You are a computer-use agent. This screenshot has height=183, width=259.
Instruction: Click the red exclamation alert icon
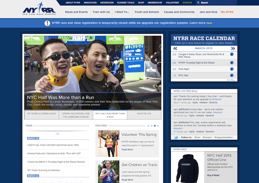point(47,23)
